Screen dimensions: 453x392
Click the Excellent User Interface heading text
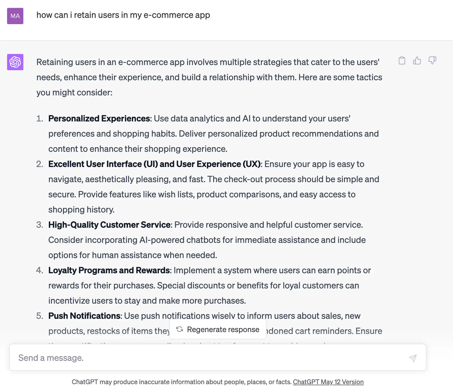(155, 164)
